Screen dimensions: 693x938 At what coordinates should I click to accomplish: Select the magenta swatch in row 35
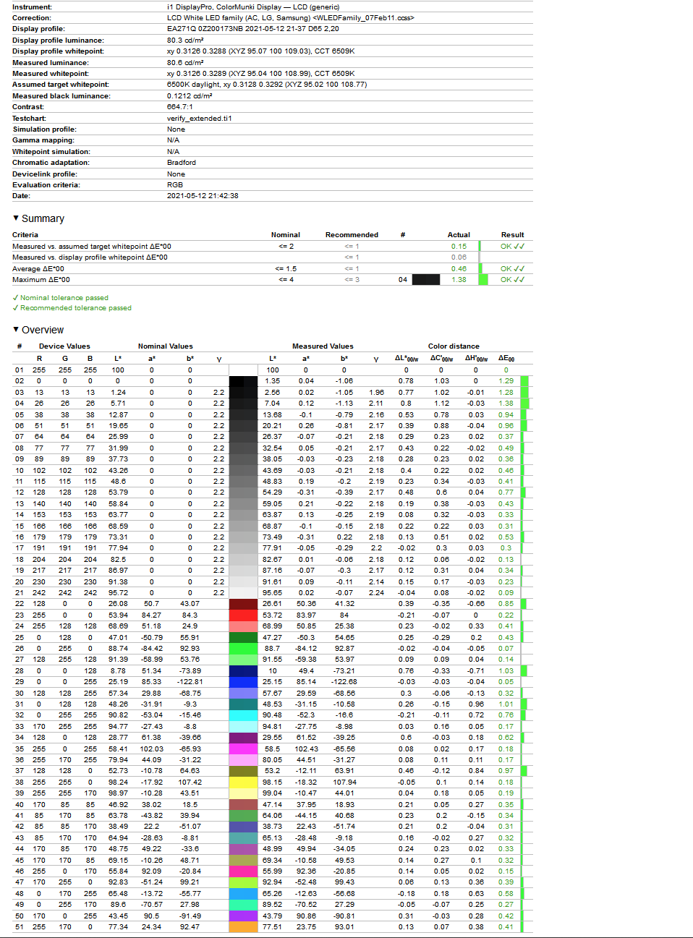tap(243, 749)
